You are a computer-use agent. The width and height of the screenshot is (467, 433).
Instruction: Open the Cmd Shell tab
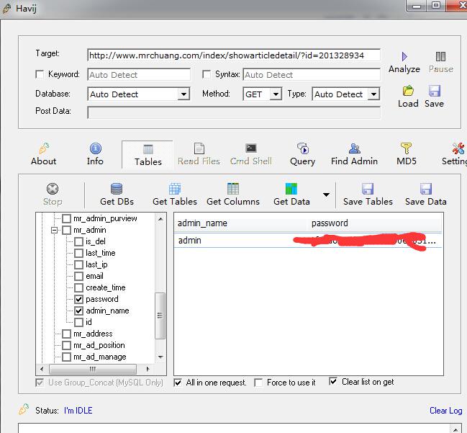click(x=251, y=154)
